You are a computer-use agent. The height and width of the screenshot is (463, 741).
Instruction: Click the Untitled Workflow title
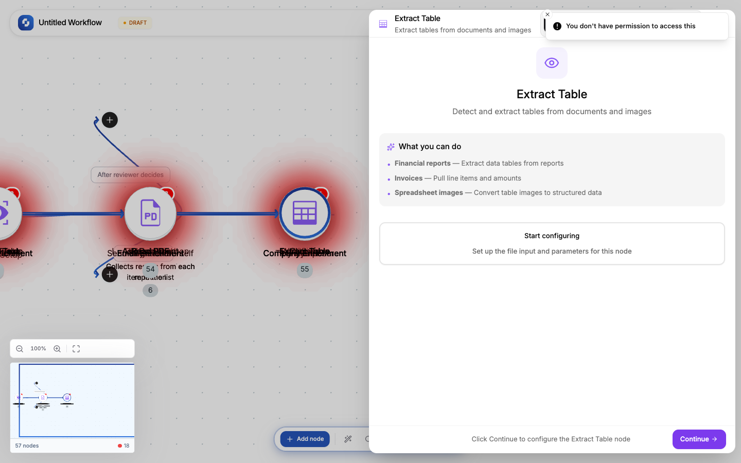click(x=70, y=23)
